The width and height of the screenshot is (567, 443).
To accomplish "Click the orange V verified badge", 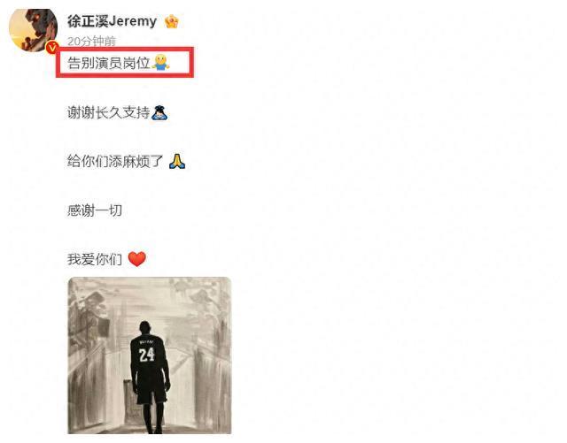I will 52,47.
